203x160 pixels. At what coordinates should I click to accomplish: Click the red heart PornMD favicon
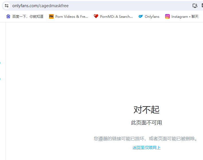click(96, 16)
